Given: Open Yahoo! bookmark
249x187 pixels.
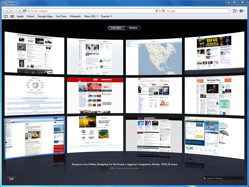Looking at the screenshot, I should coord(31,16).
